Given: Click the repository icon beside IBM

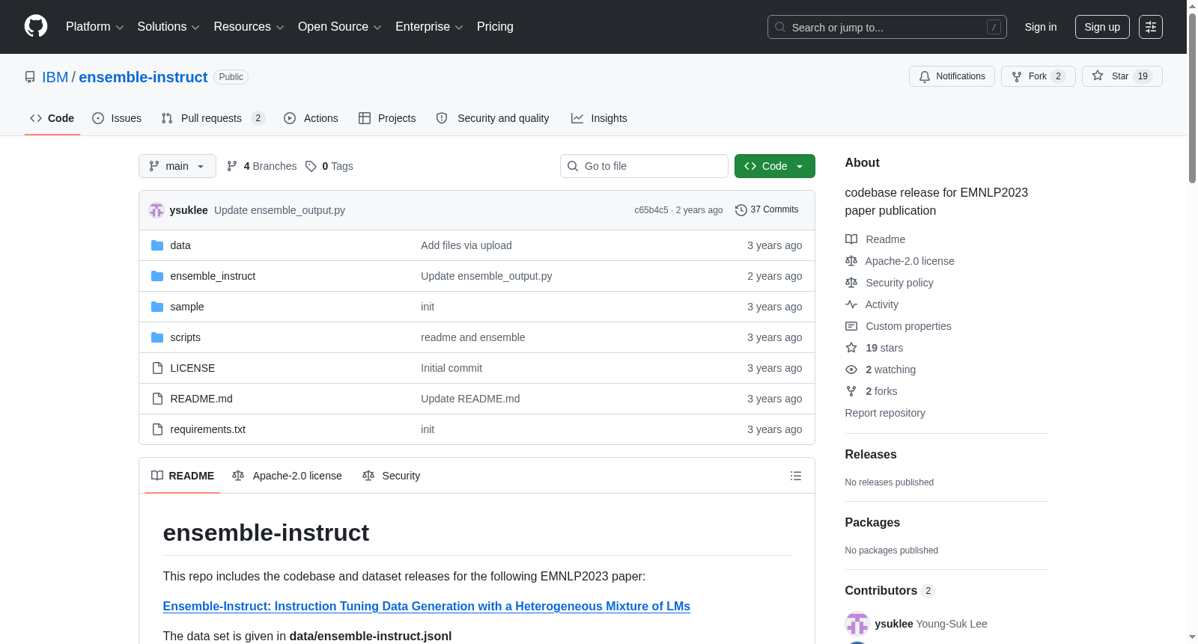Looking at the screenshot, I should point(30,77).
